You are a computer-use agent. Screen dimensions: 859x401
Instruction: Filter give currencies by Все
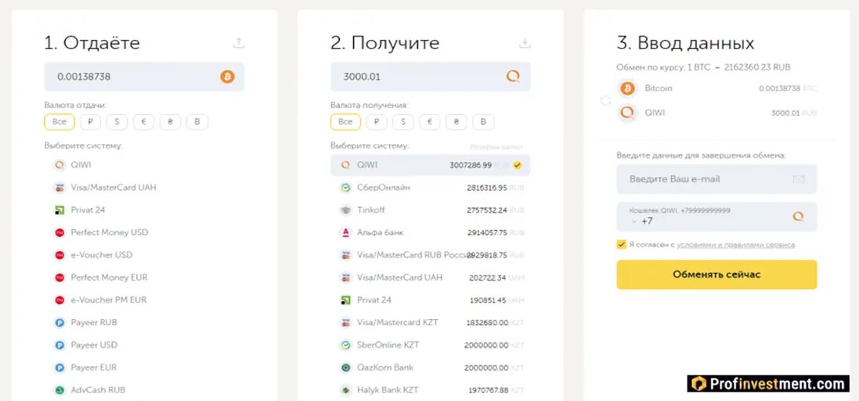60,121
